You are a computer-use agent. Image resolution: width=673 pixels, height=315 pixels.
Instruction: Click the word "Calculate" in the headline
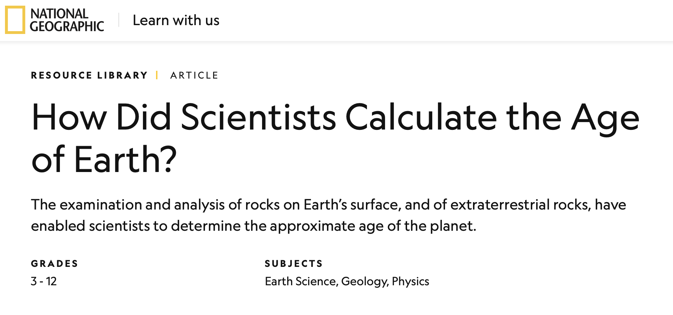click(421, 118)
